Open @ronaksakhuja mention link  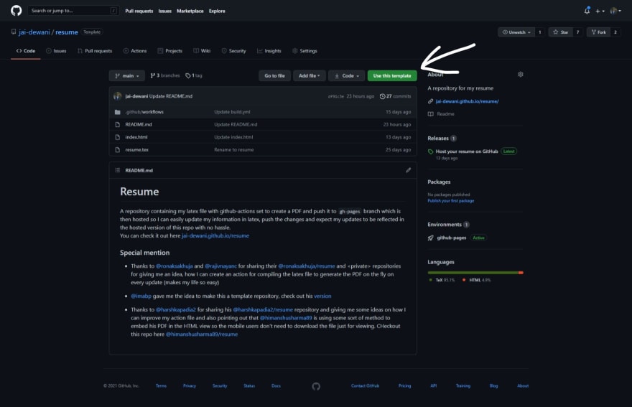[x=174, y=266]
